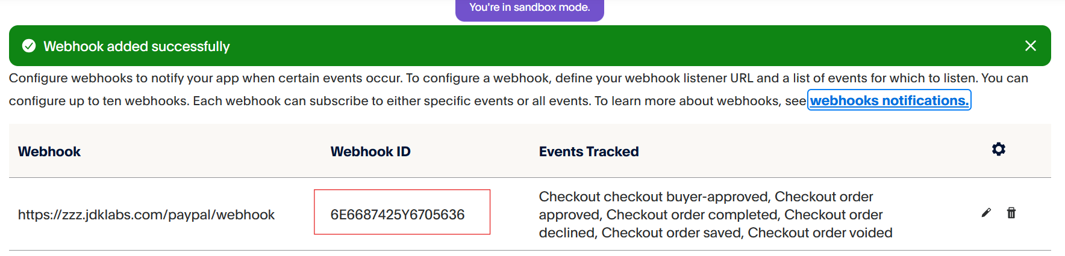The height and width of the screenshot is (256, 1065).
Task: Click the Configure webhooks description paragraph
Action: [x=519, y=90]
